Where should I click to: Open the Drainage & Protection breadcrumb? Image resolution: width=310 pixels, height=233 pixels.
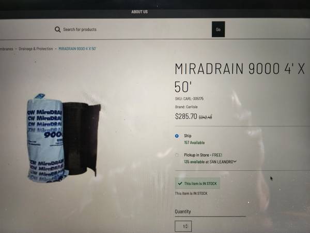point(36,49)
